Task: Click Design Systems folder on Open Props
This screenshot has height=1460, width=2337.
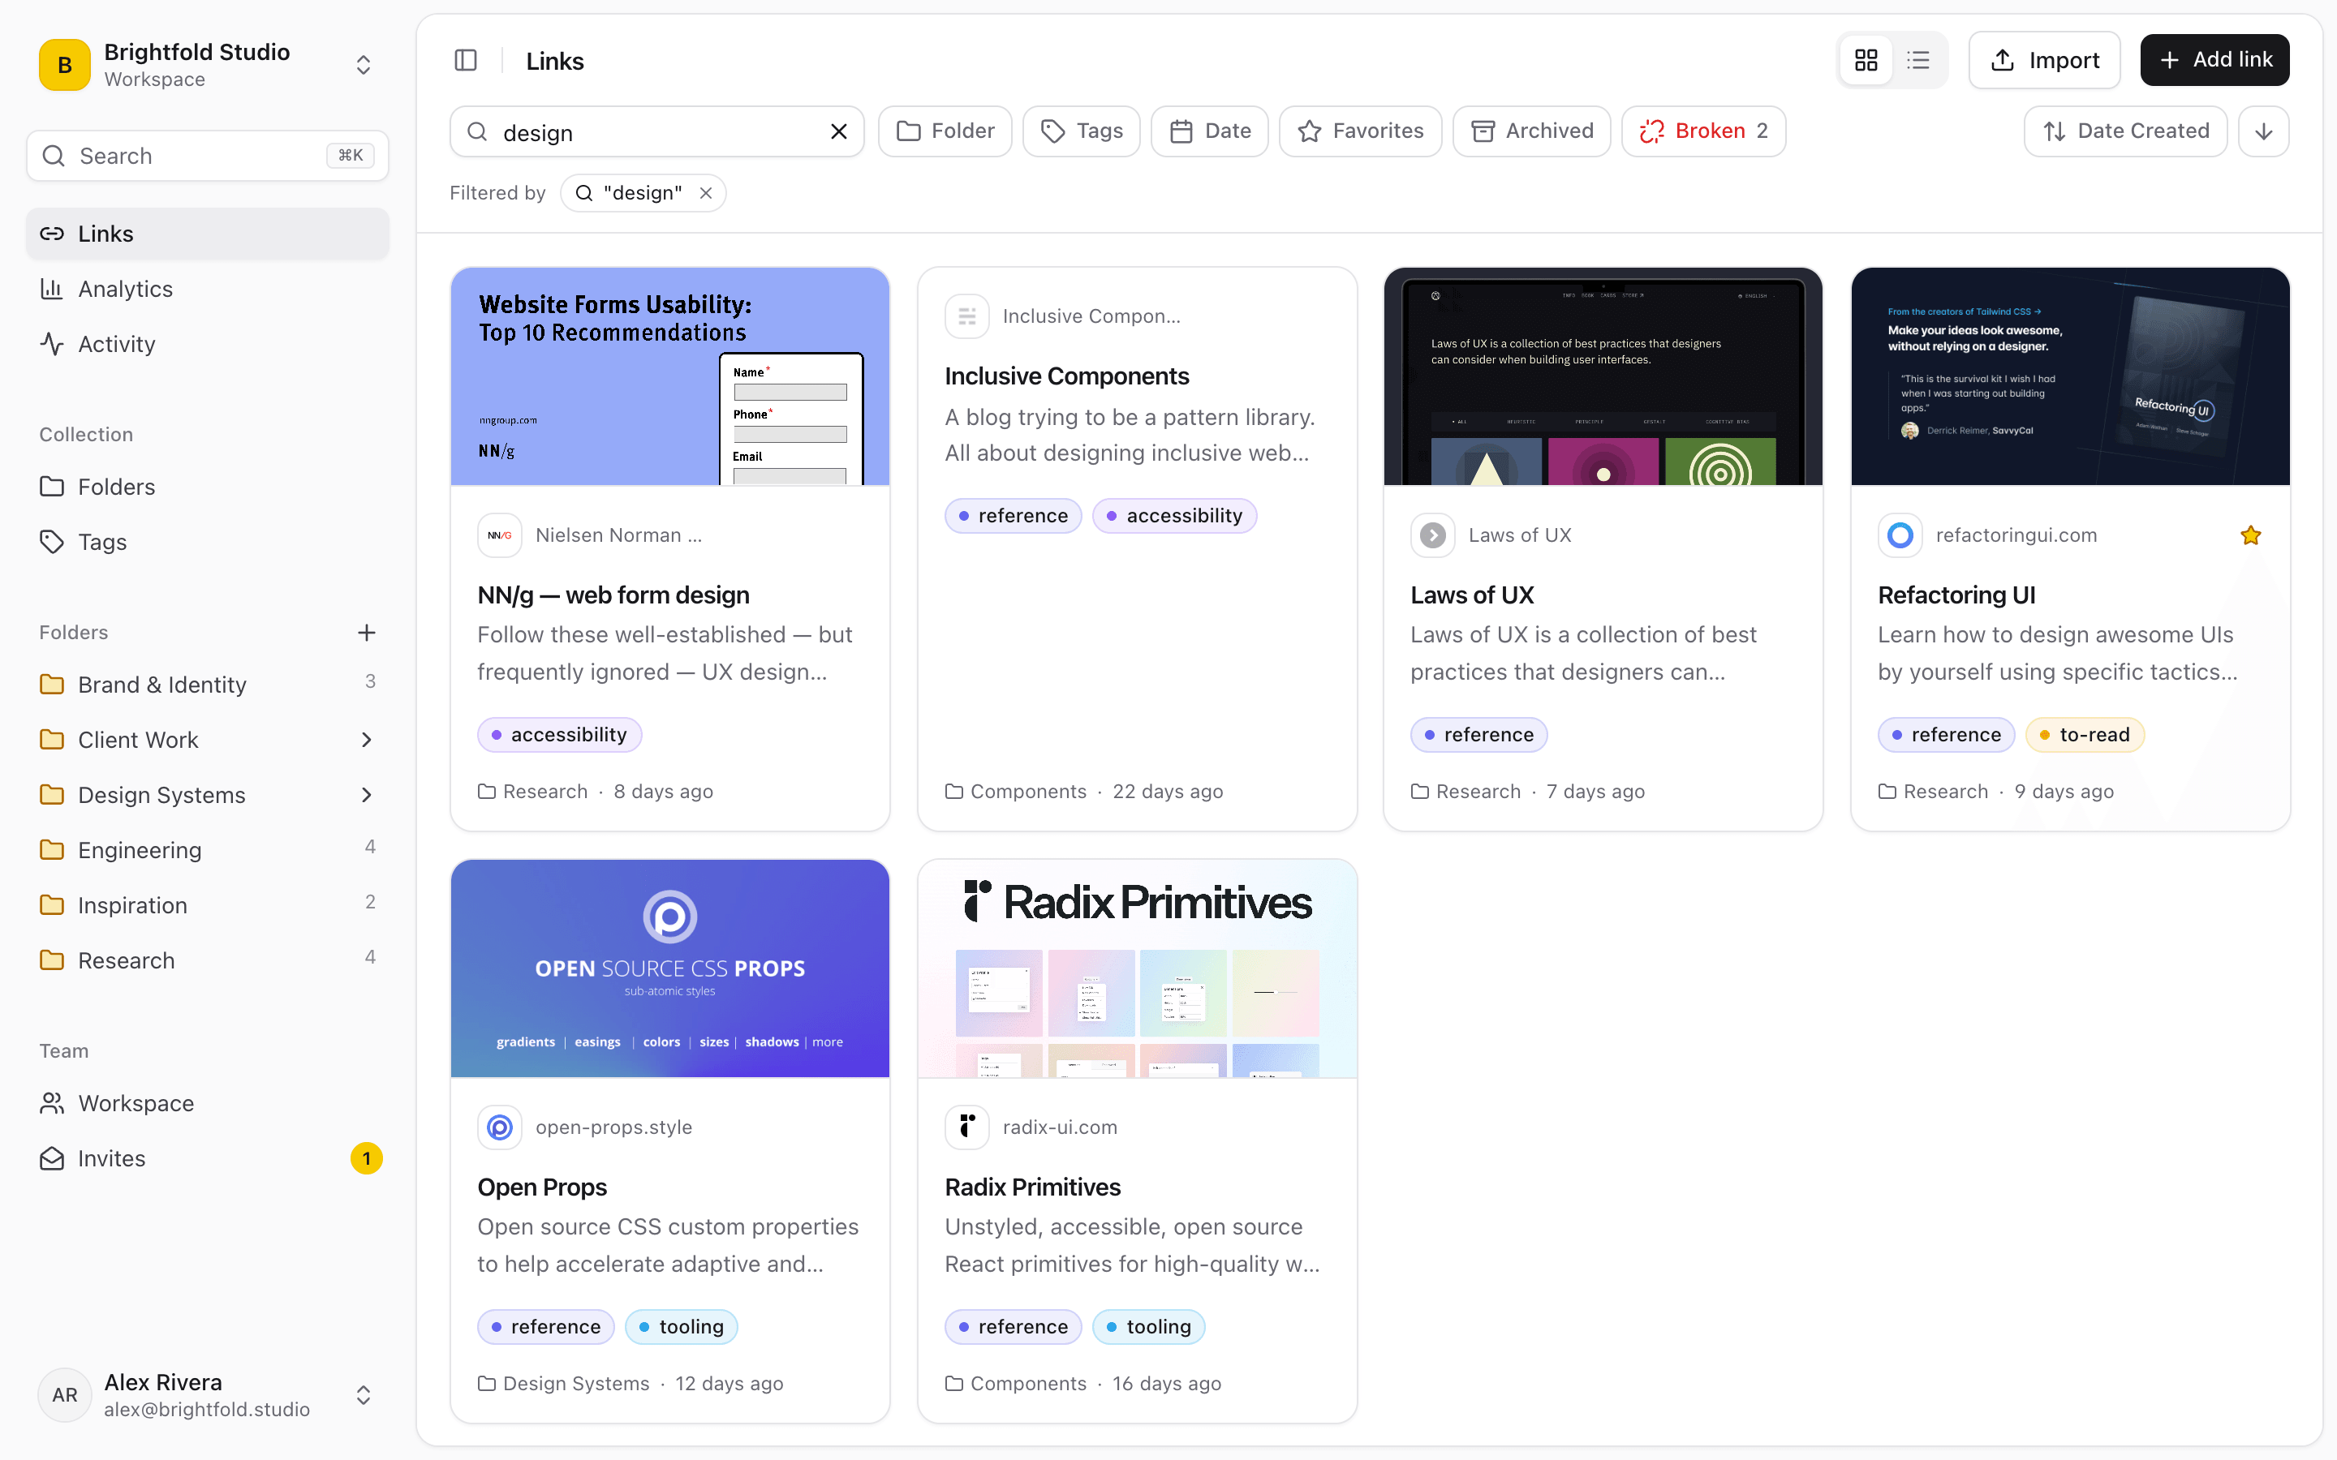Action: [564, 1384]
